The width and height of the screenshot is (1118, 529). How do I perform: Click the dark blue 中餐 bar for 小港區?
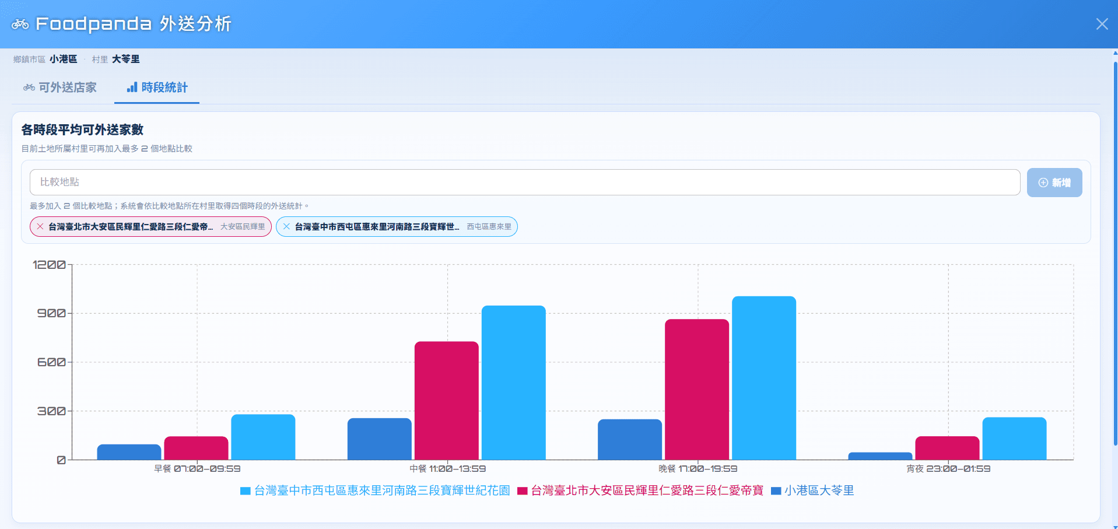click(380, 439)
